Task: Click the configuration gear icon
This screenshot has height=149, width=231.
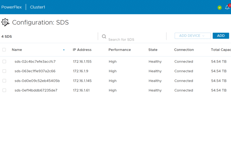Action: 5,22
